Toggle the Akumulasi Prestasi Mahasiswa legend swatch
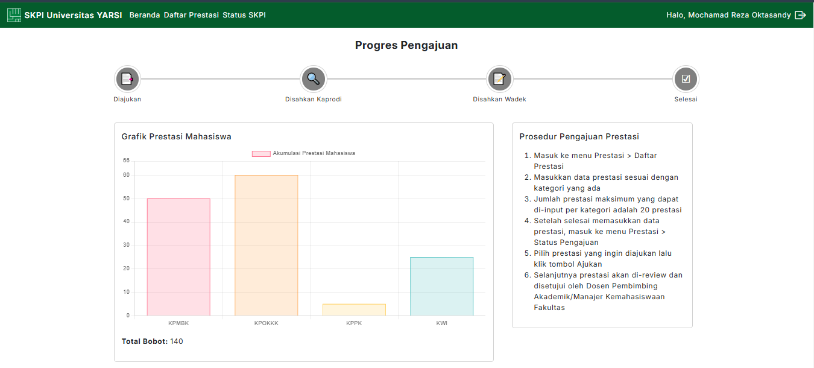This screenshot has height=368, width=814. [261, 153]
